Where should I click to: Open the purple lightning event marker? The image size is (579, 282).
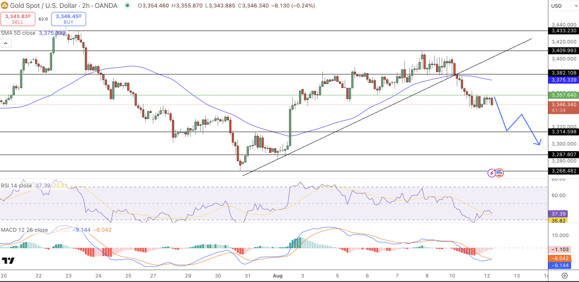point(492,172)
